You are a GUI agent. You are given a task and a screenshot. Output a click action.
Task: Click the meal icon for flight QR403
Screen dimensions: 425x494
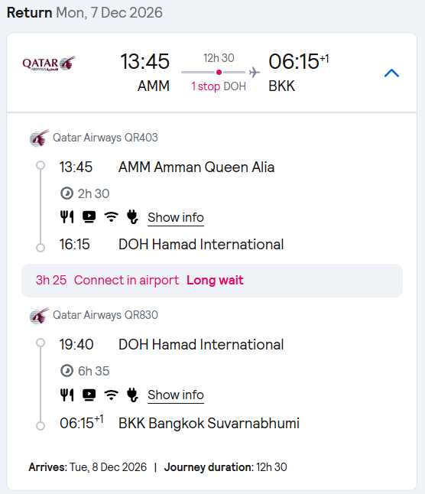coord(67,216)
